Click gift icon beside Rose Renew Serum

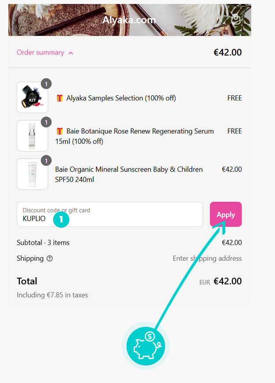59,131
